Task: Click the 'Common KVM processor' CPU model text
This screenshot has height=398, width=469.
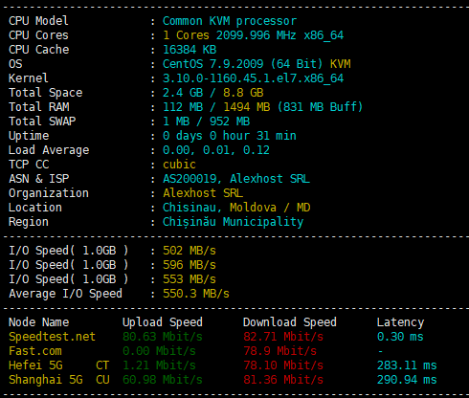Action: click(x=230, y=21)
